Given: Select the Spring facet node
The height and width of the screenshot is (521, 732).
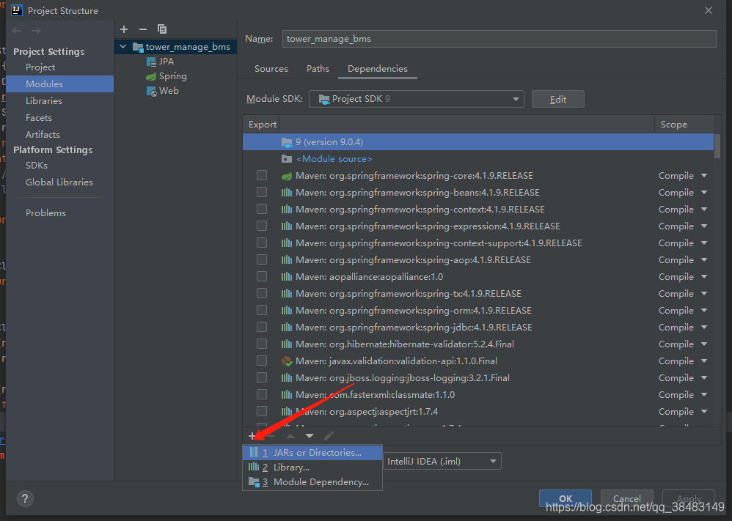Looking at the screenshot, I should tap(166, 76).
